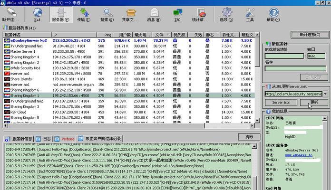331x190 pixels.
Task: Click the server name input field
Action: (295, 68)
